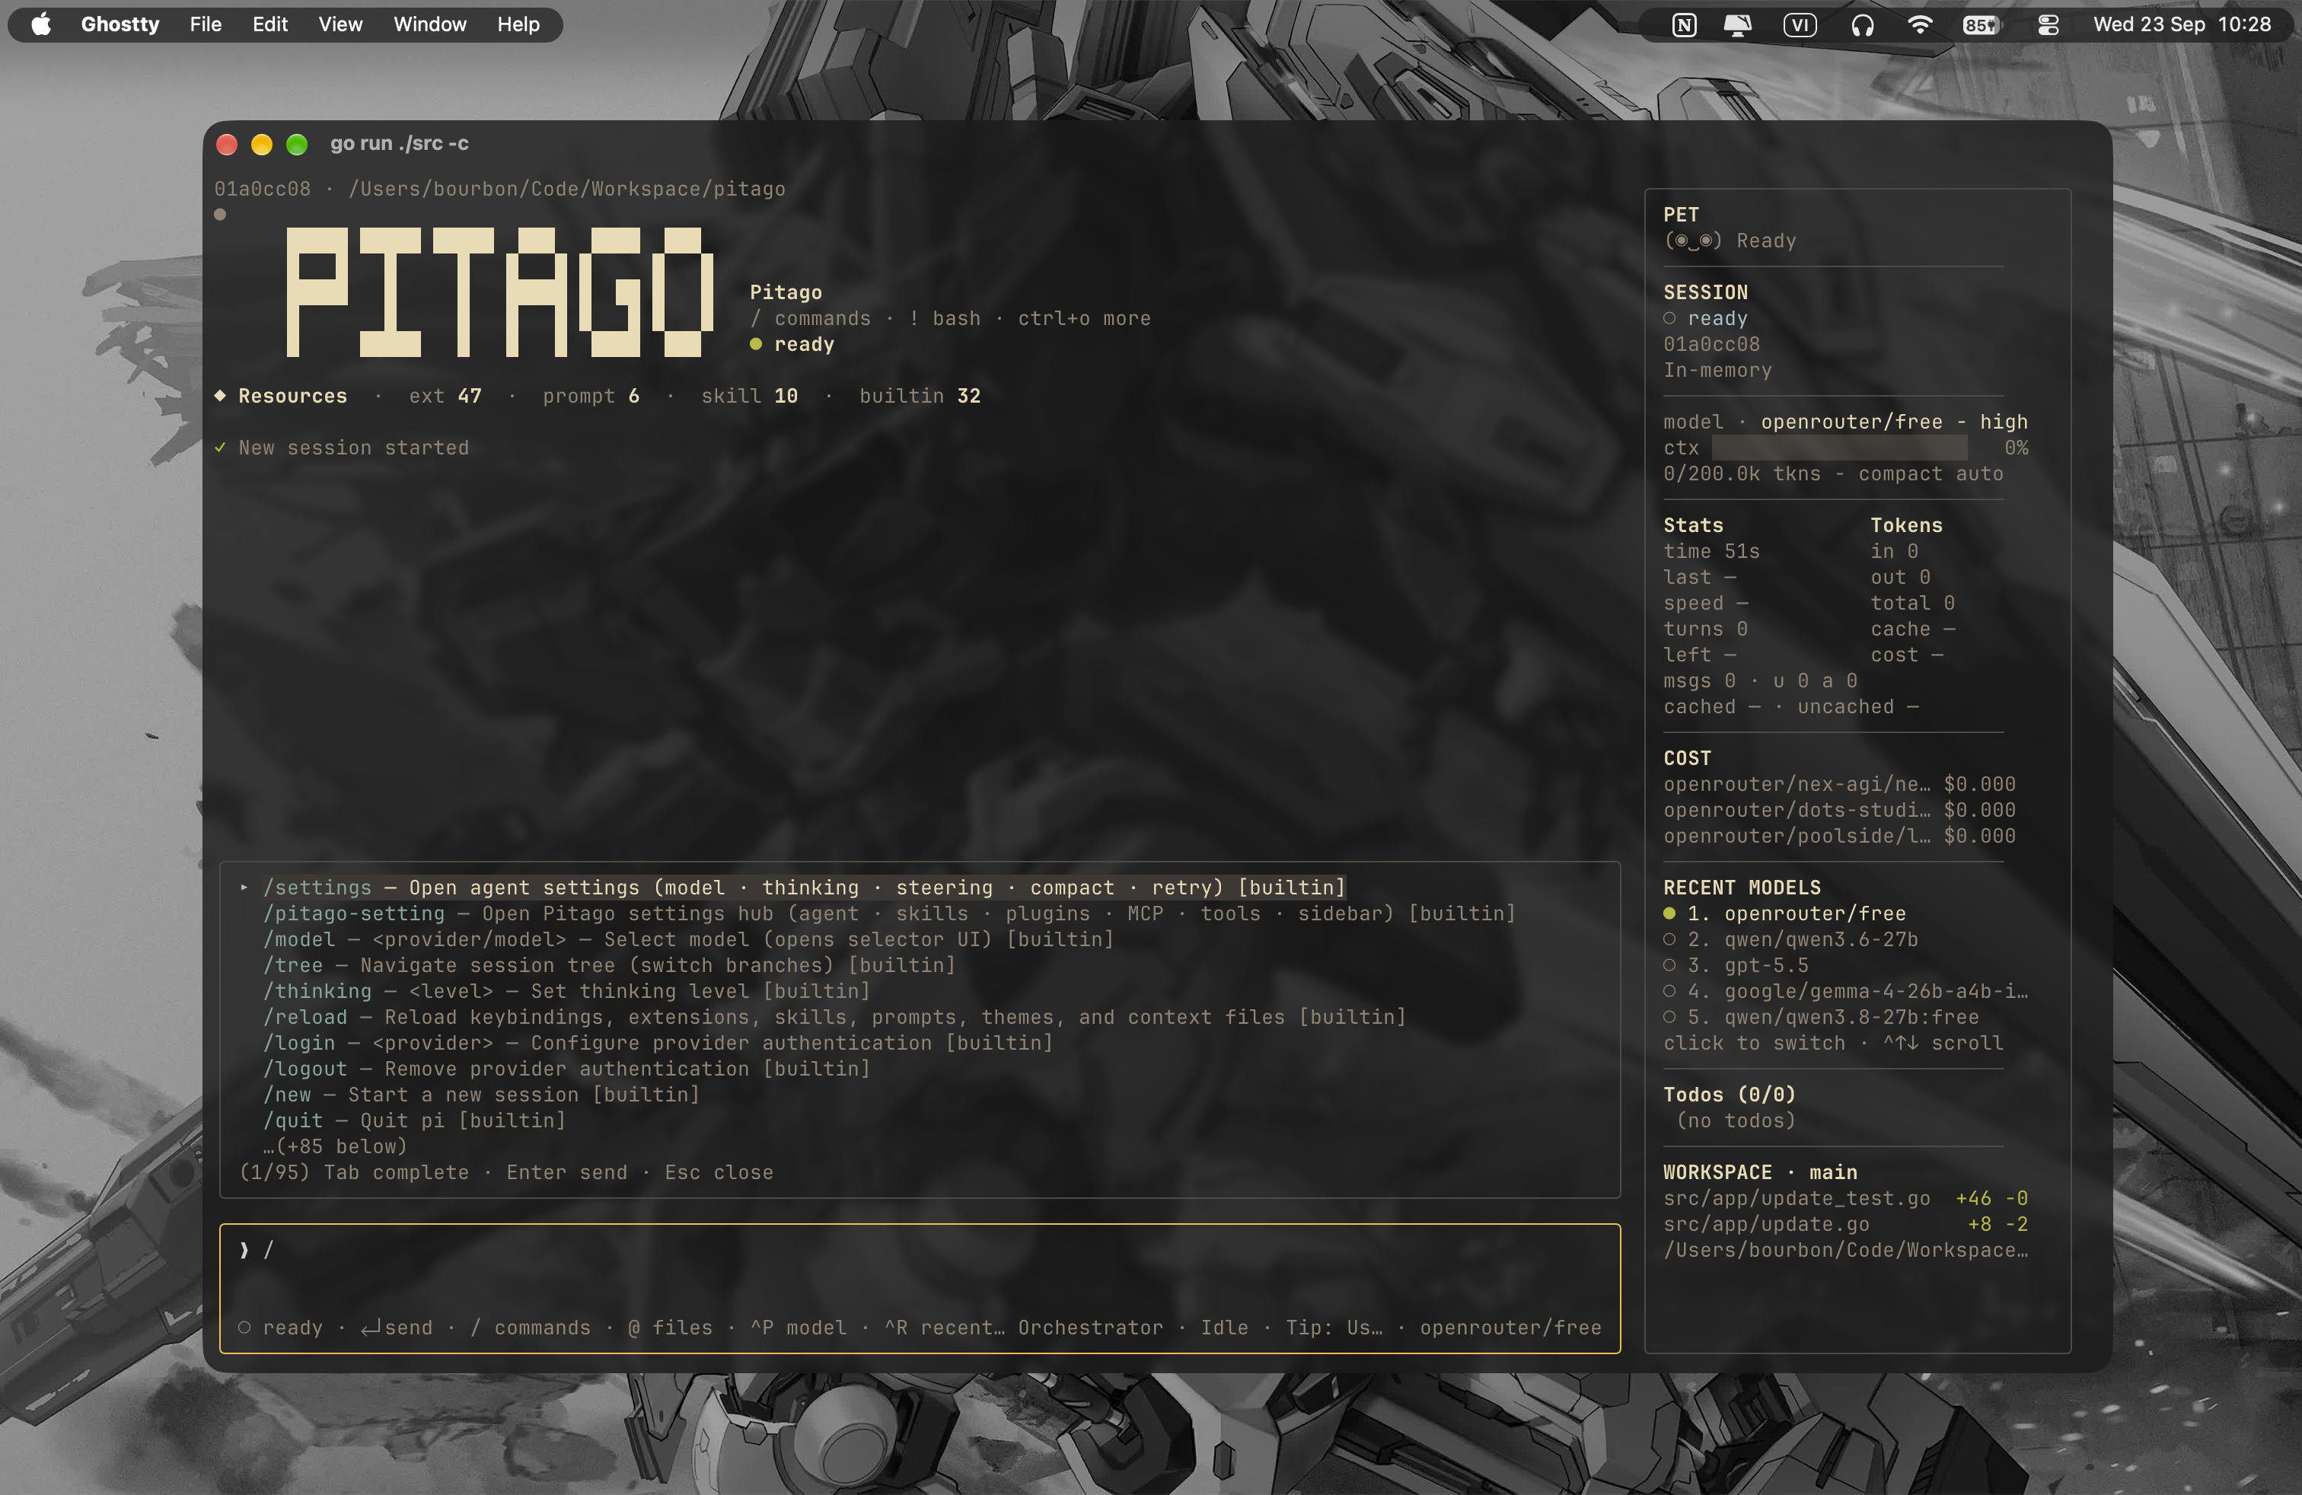Click the checkmark beside New session started
Viewport: 2302px width, 1495px height.
point(221,448)
